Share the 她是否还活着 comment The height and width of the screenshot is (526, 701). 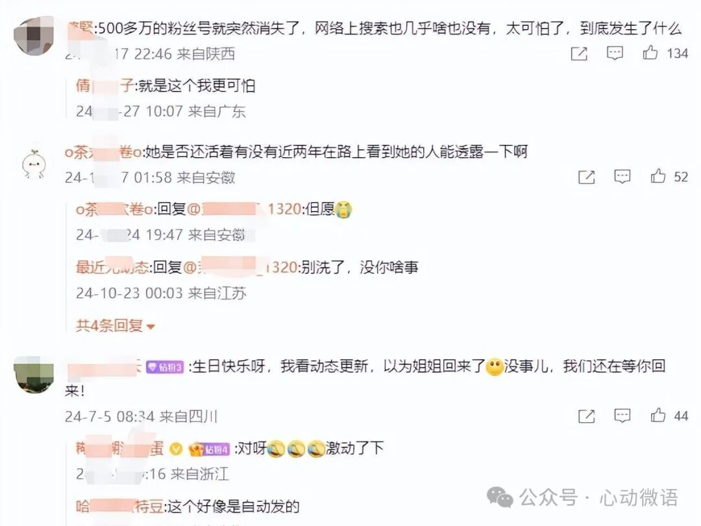pyautogui.click(x=587, y=177)
